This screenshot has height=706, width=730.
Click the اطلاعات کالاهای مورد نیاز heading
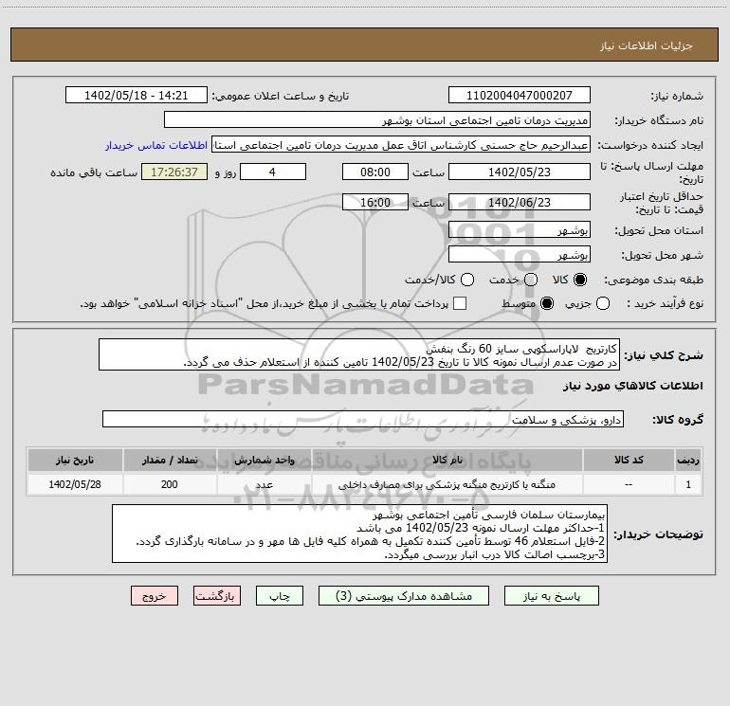pos(633,386)
